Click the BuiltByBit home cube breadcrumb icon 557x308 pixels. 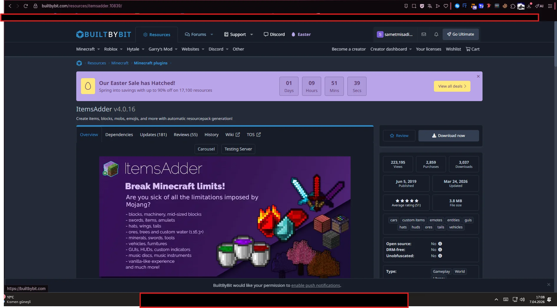[x=79, y=63]
